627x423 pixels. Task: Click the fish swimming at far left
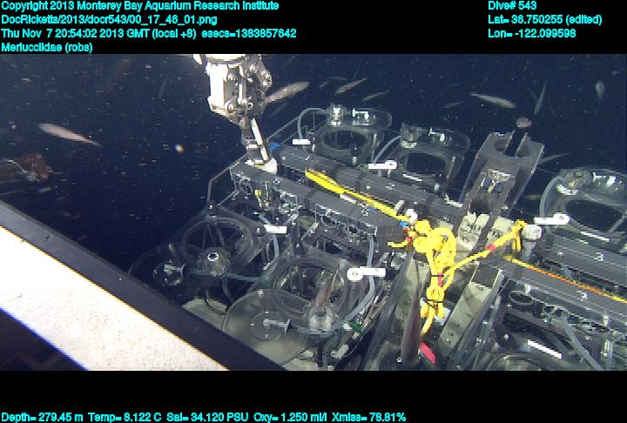(68, 133)
